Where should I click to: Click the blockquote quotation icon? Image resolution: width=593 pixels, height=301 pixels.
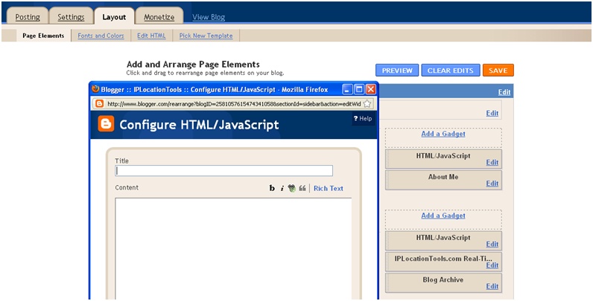point(302,188)
